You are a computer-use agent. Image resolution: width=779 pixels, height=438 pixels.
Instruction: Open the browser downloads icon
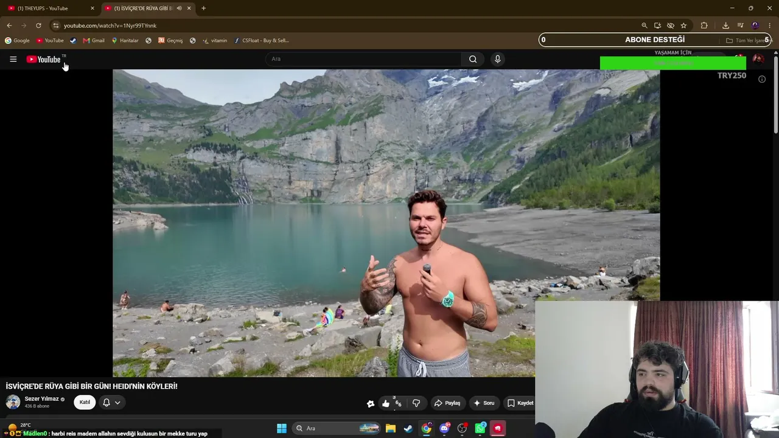click(725, 26)
